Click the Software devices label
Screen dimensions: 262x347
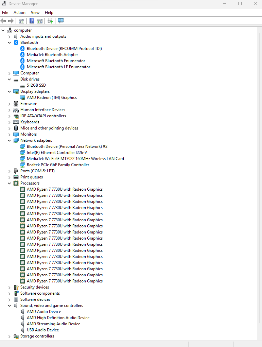[35, 299]
